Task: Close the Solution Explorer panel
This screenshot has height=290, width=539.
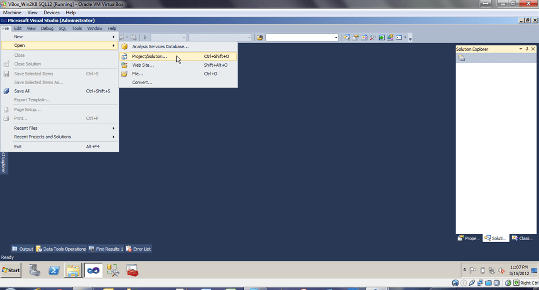Action: (x=533, y=49)
